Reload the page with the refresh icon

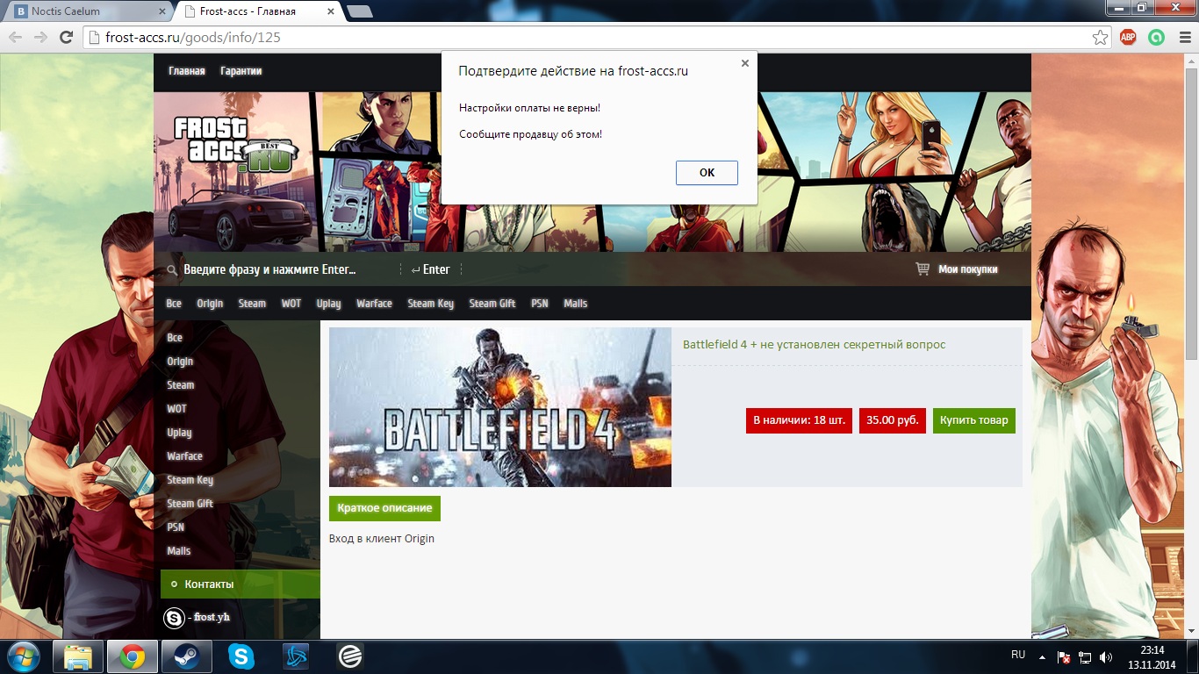coord(66,38)
